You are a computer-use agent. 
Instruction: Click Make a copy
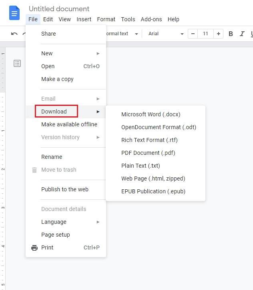[x=57, y=79]
